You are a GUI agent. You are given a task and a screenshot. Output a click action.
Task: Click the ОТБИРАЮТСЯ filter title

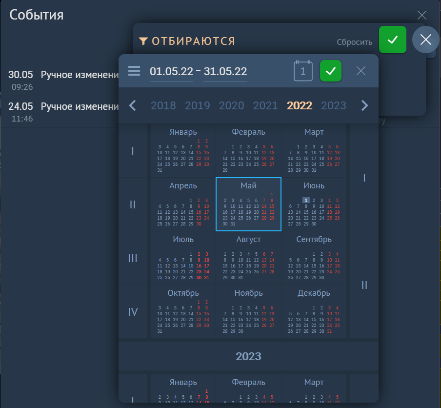193,41
